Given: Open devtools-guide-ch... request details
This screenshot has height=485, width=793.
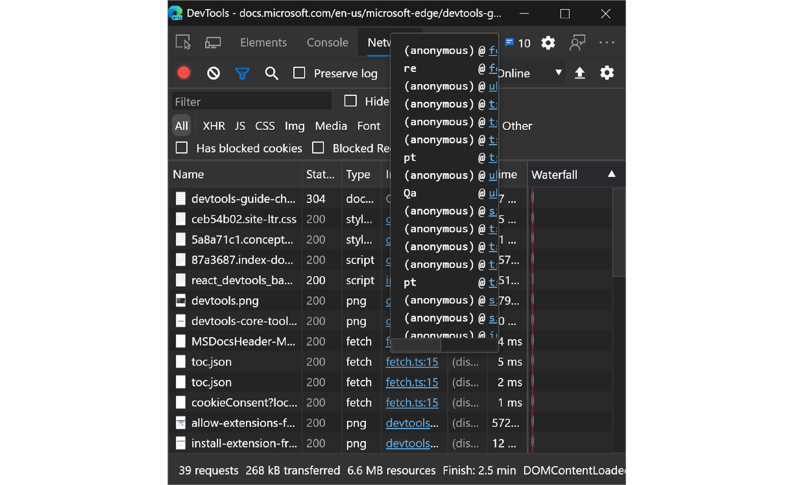Looking at the screenshot, I should (243, 198).
